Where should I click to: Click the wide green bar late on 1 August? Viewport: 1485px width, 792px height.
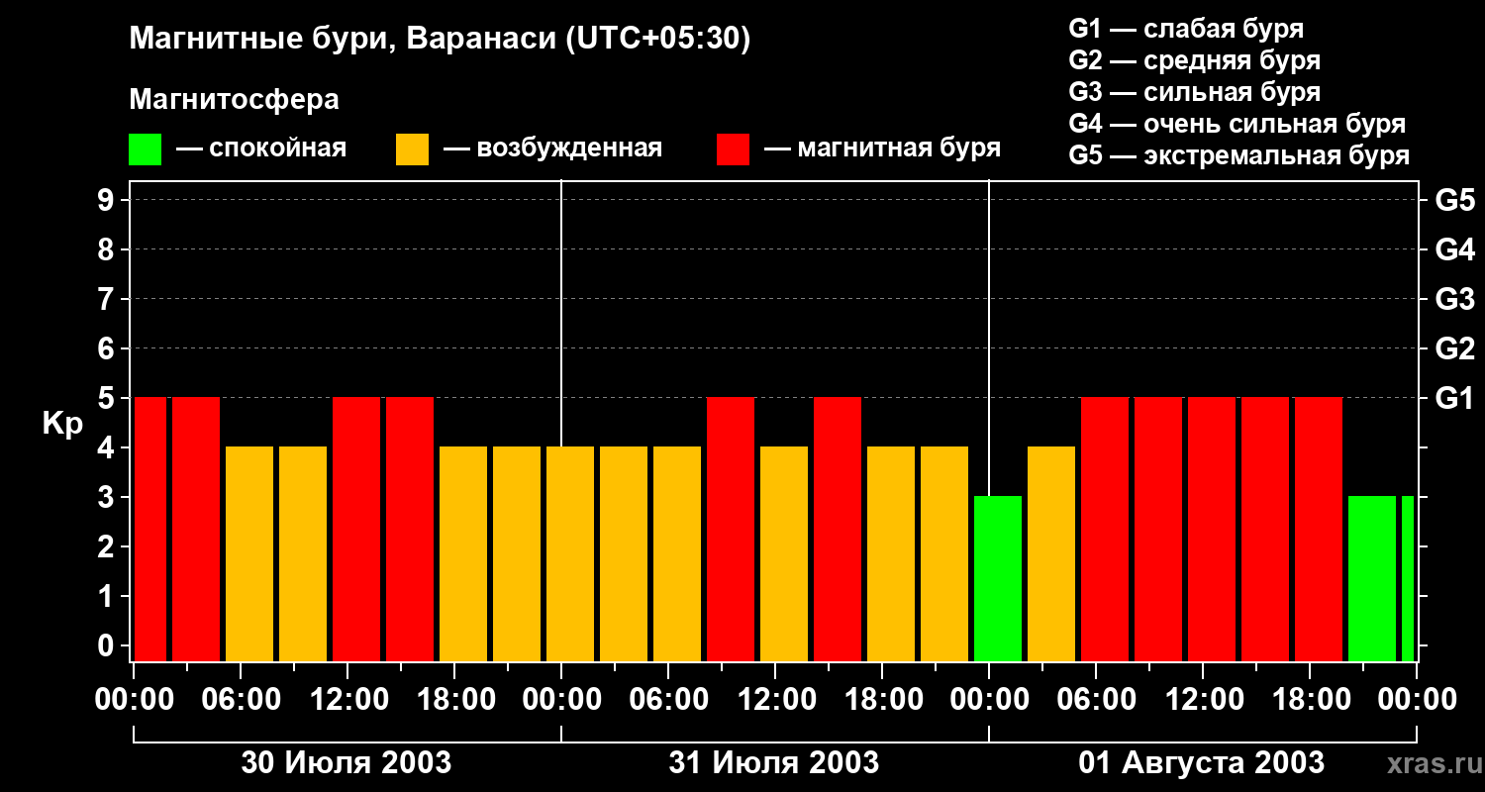(x=1372, y=579)
